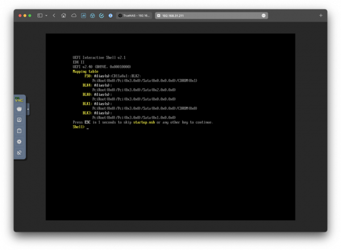341x250 pixels.
Task: Open noVNC settings gear
Action: click(x=19, y=141)
